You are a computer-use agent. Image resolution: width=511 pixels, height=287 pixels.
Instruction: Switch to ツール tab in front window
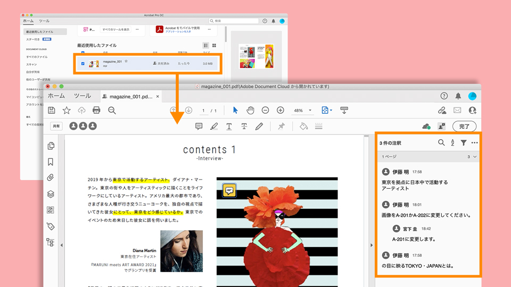(x=83, y=96)
